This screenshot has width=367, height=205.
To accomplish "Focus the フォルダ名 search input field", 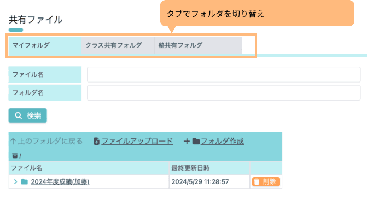I will tap(224, 93).
